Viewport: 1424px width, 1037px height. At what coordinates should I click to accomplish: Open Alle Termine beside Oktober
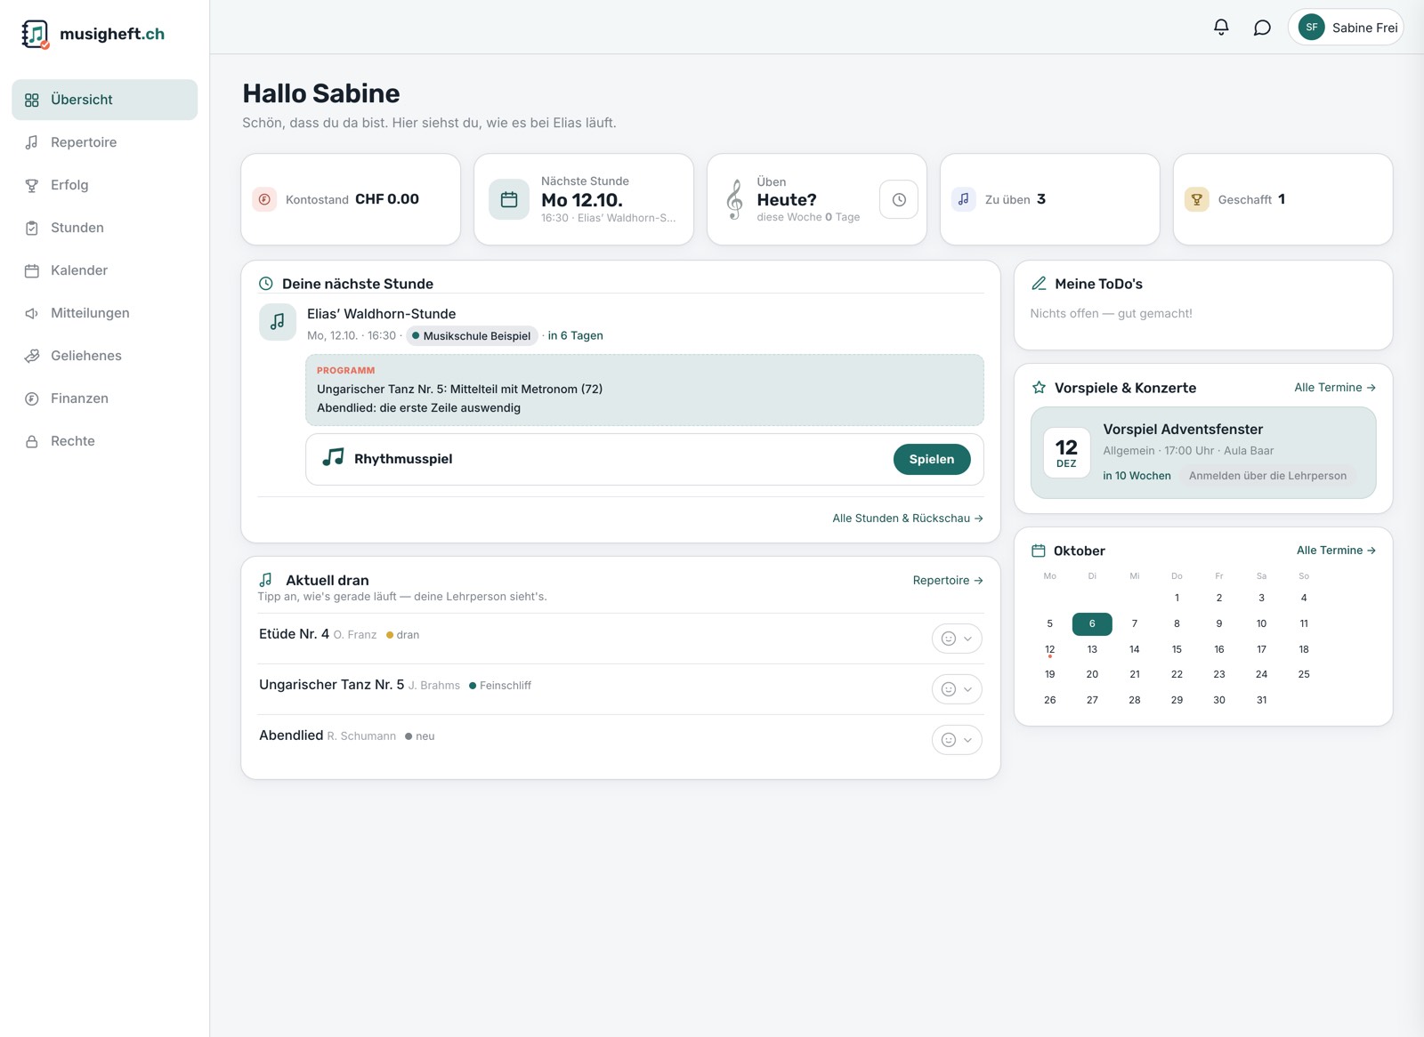[x=1336, y=551]
